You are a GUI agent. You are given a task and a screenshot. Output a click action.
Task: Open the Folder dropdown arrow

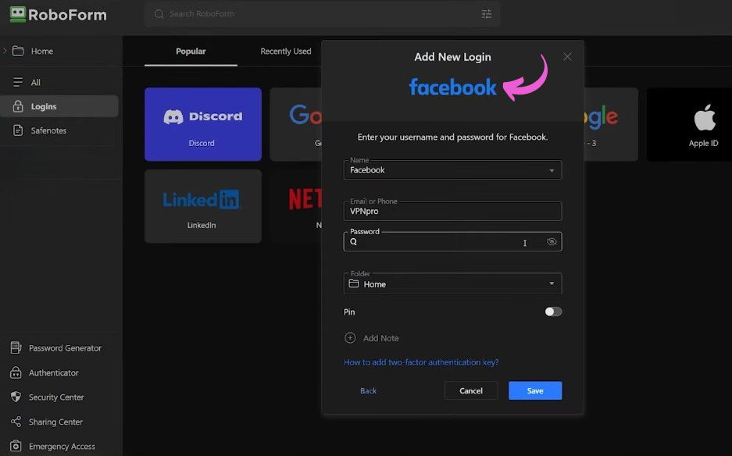(x=552, y=283)
